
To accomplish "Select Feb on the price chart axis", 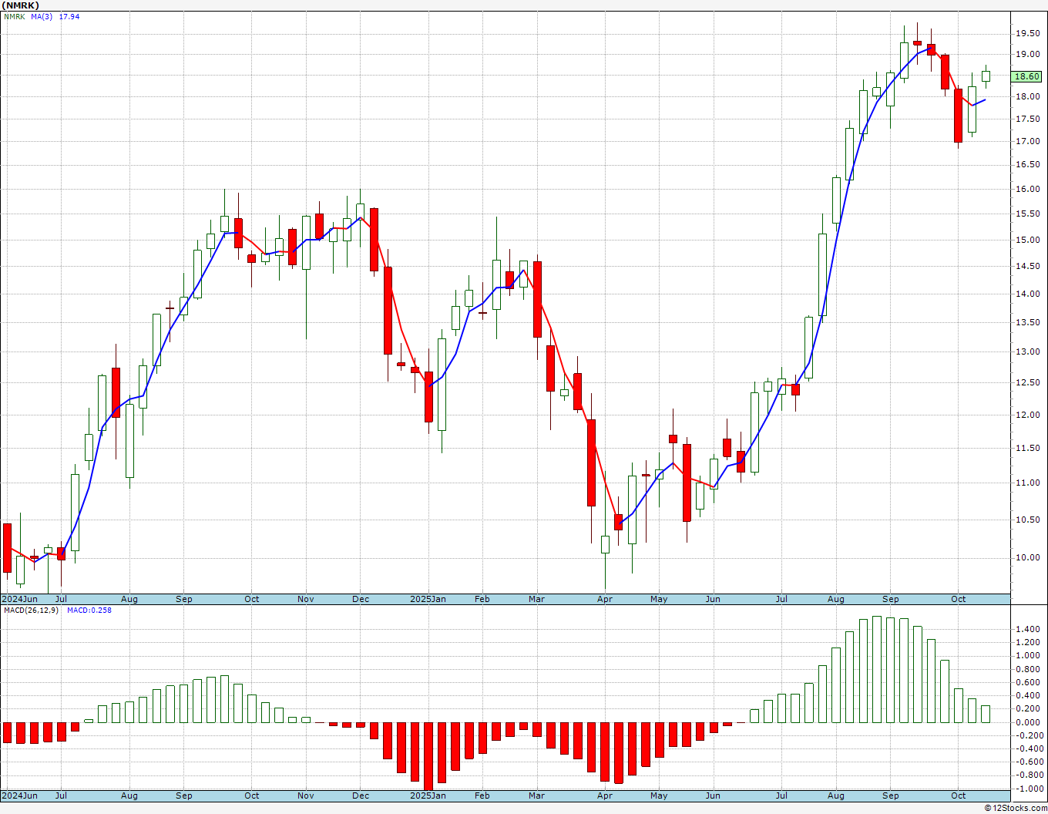I will [482, 599].
